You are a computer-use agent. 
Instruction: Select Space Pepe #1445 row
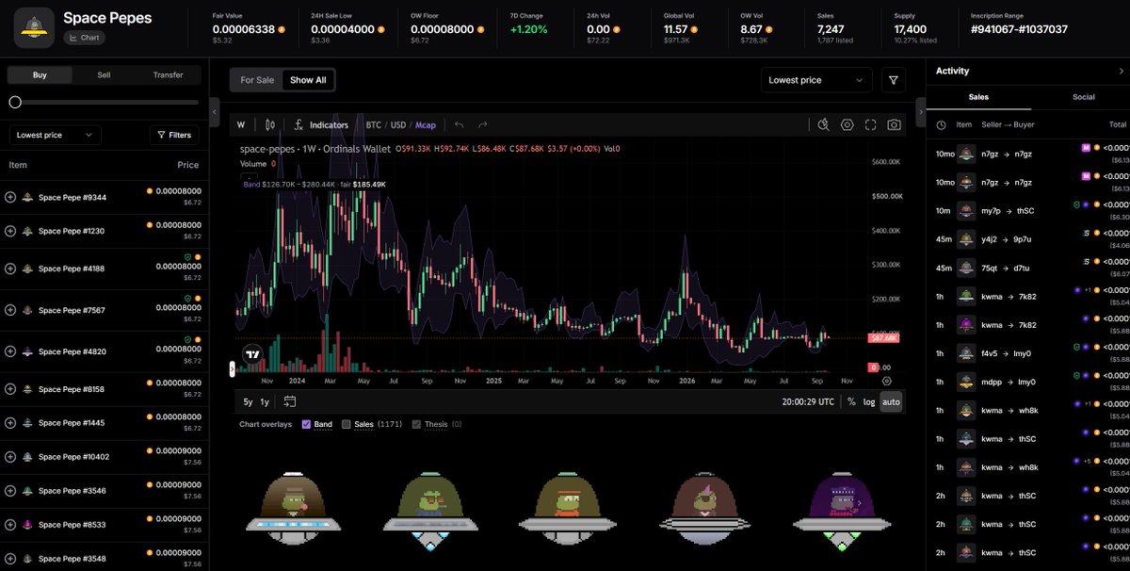pos(105,423)
